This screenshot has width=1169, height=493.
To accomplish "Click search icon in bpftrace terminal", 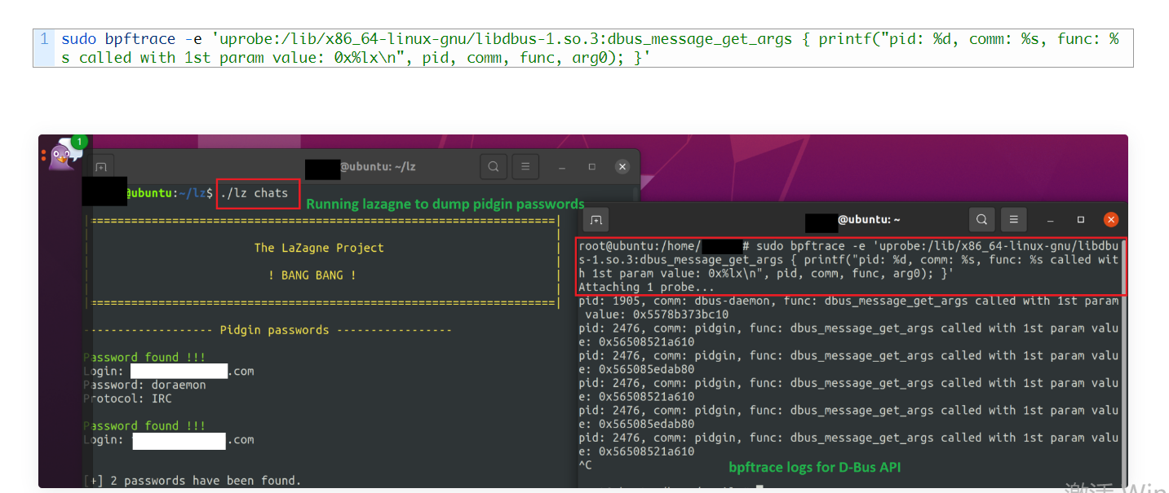I will pos(982,219).
